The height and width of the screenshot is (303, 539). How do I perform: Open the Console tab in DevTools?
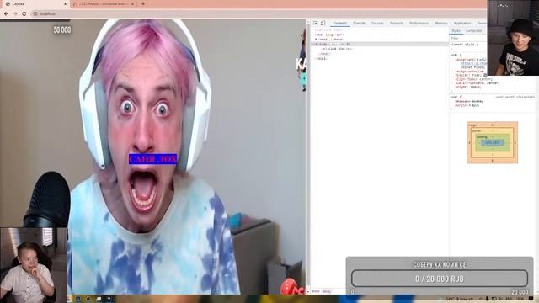(x=360, y=23)
